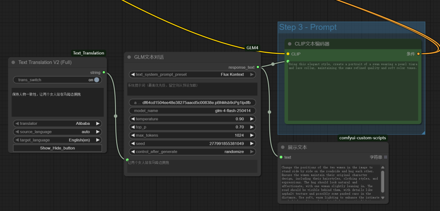The width and height of the screenshot is (440, 211).
Task: Click the Text_Translation node badge
Action: click(88, 53)
